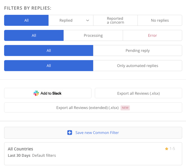This screenshot has height=168, width=186.
Task: Click the blue plus icon
Action: point(70,133)
